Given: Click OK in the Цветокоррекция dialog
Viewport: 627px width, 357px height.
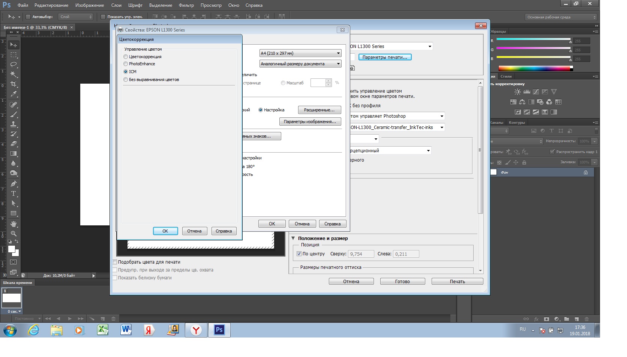Looking at the screenshot, I should pos(165,231).
